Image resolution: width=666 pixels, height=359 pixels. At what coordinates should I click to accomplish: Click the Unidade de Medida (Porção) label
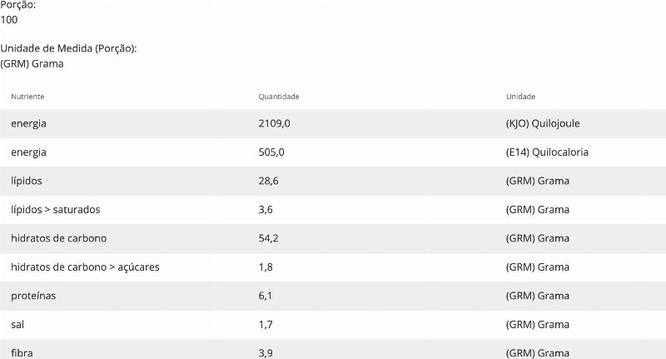[68, 48]
